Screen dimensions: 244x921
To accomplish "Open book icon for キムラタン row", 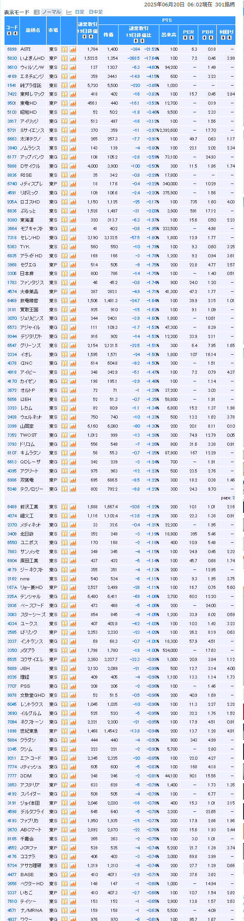I will pos(64,453).
